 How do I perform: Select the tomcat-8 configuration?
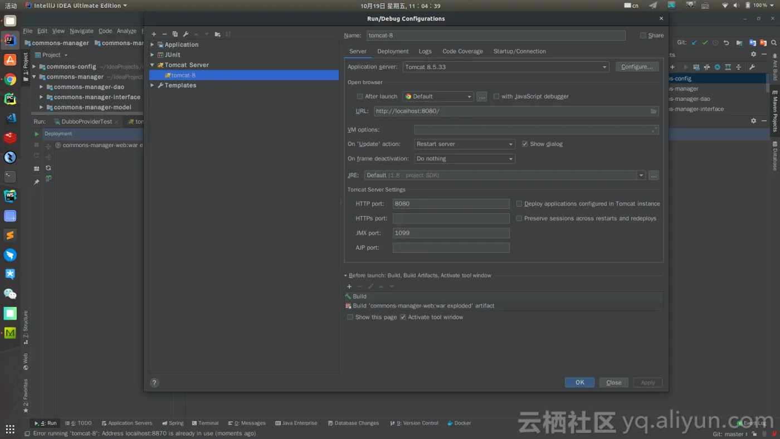244,75
